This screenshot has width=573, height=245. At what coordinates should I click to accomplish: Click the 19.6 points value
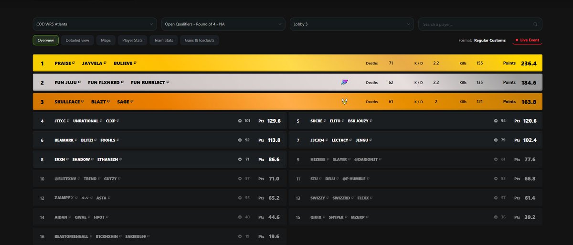pos(274,236)
